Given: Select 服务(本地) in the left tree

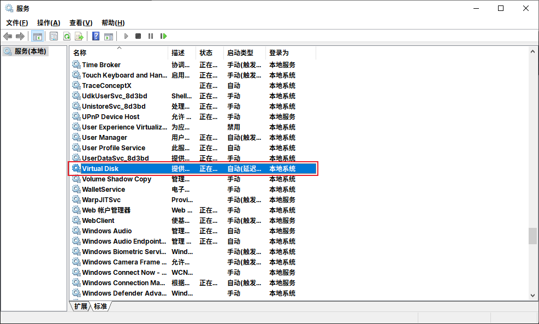Looking at the screenshot, I should (x=26, y=51).
